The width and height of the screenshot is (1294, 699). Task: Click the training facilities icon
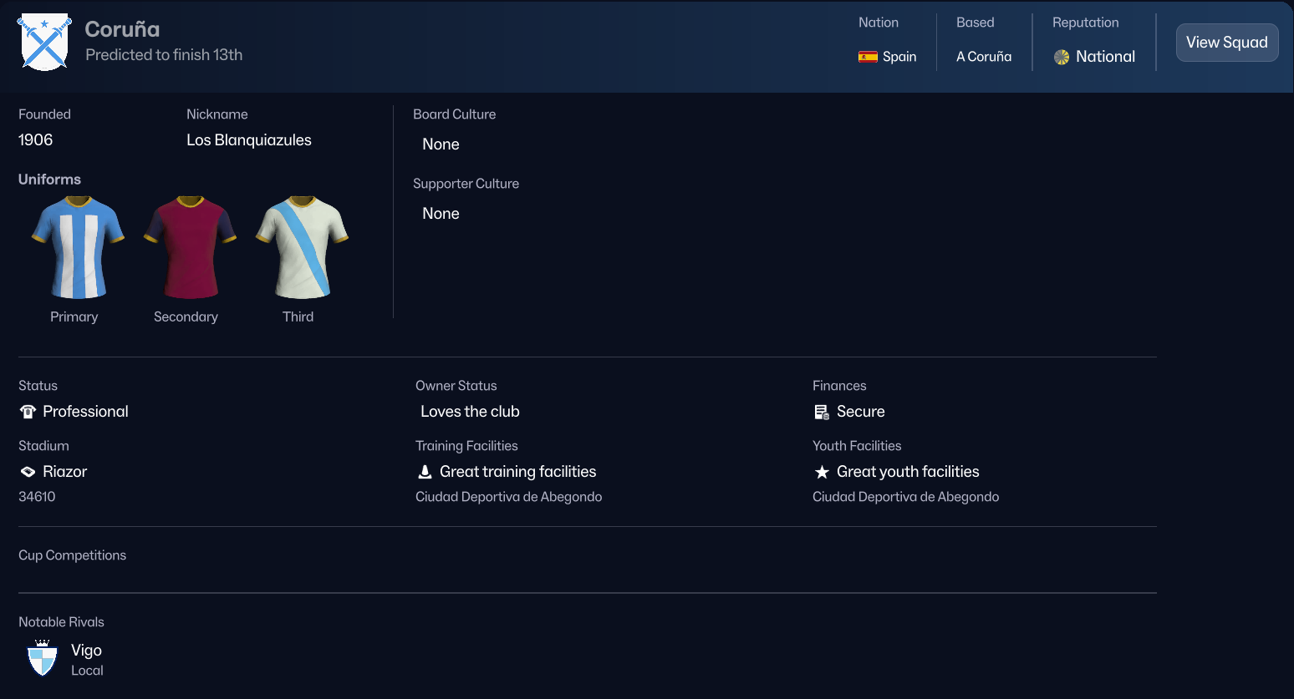coord(425,471)
